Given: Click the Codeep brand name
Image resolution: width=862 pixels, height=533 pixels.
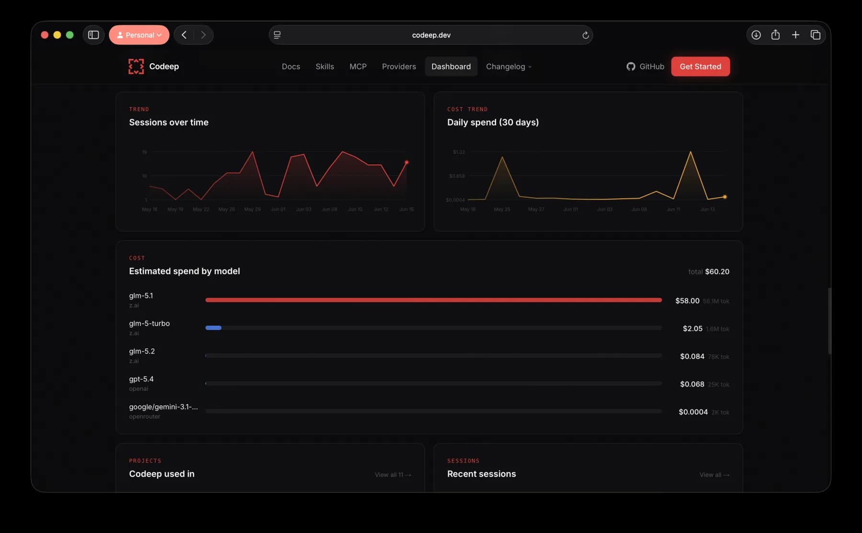Looking at the screenshot, I should 164,67.
